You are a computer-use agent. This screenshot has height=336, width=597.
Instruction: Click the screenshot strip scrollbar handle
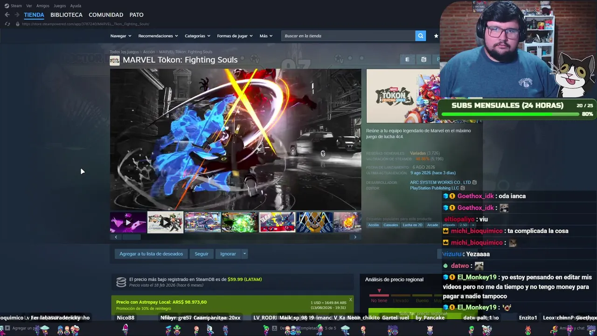tap(132, 237)
